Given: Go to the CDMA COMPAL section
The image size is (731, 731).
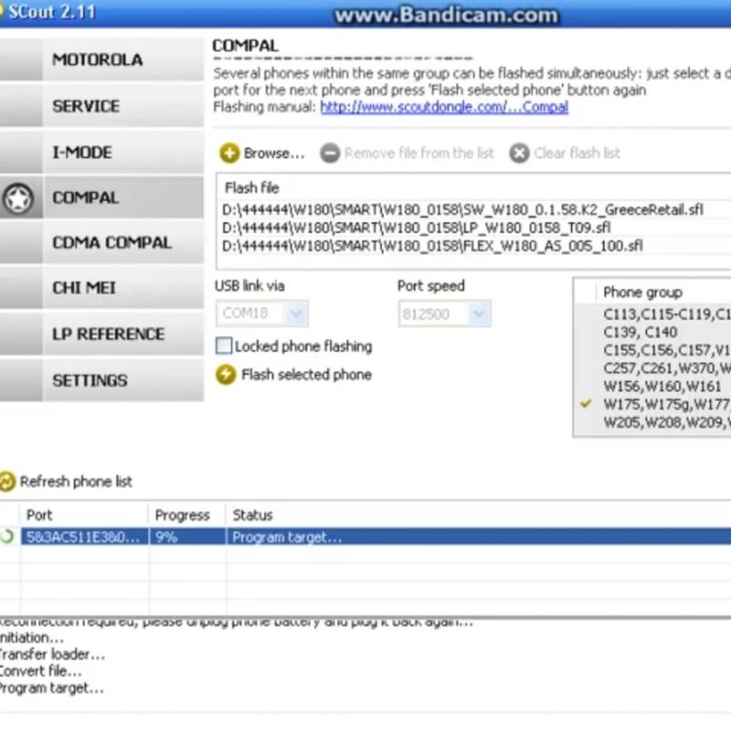Looking at the screenshot, I should point(111,243).
